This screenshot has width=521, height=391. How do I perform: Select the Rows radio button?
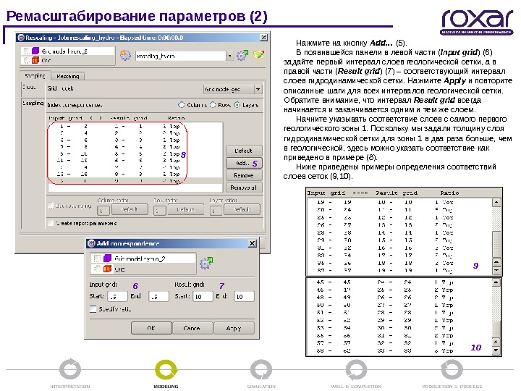(x=213, y=105)
